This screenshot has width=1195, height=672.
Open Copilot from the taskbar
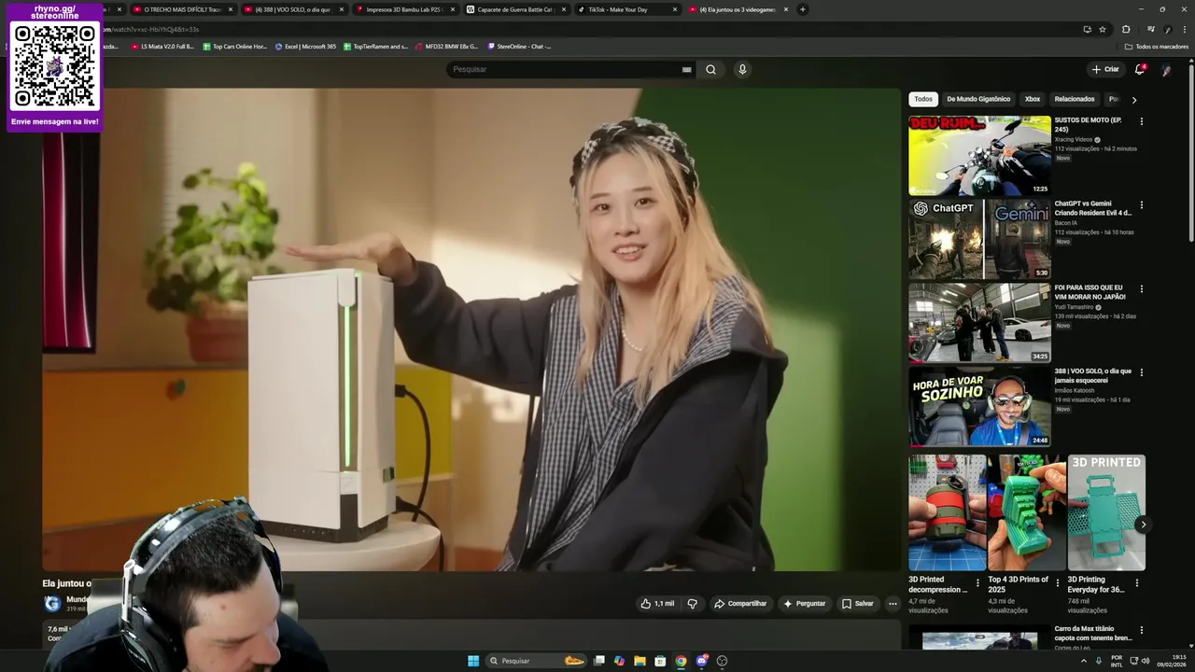[x=619, y=661]
